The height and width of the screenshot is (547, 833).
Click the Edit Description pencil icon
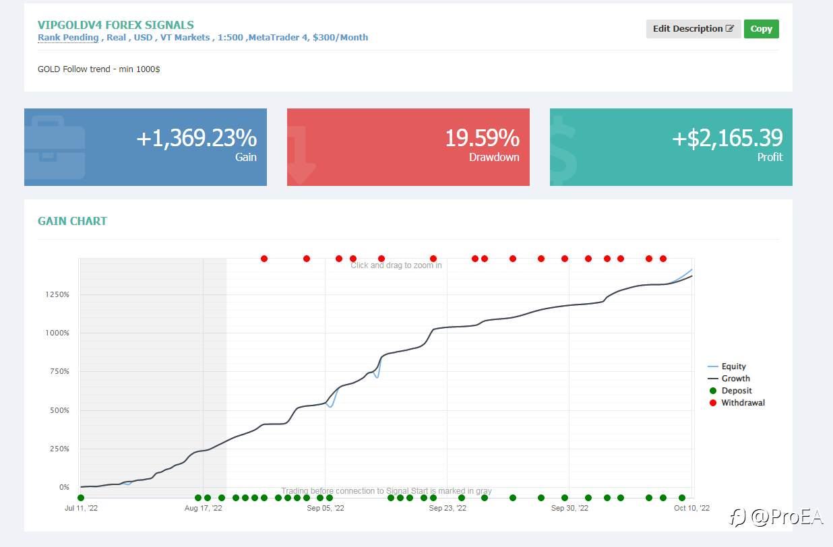730,29
